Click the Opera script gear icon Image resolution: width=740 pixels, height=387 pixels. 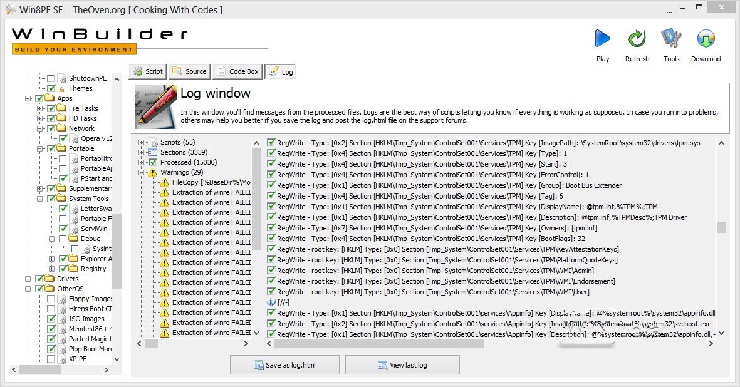75,138
